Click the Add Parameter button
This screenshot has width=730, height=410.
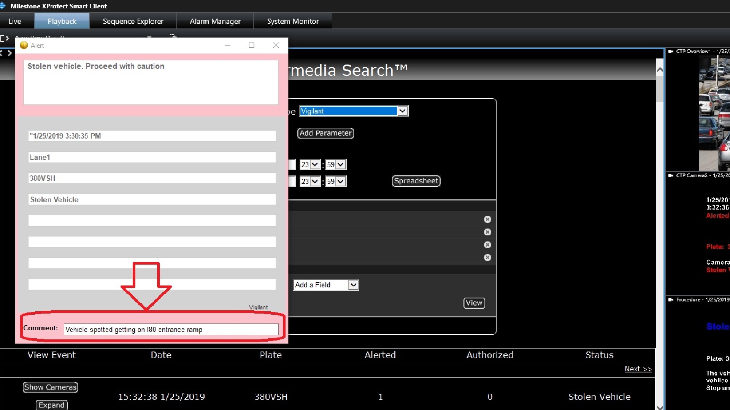point(325,133)
